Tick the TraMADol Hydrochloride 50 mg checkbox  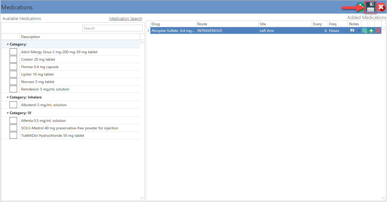(13, 135)
